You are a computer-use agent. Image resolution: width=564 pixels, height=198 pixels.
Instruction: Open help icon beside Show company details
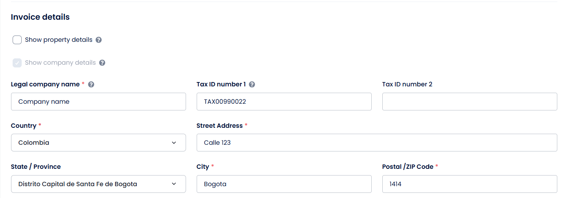click(102, 63)
